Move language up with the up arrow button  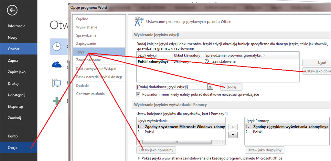click(x=233, y=127)
